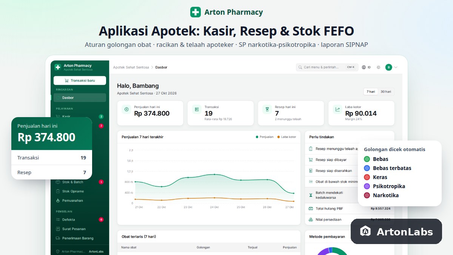
Task: Toggle the Penjualan series in chart legend
Action: pos(264,137)
